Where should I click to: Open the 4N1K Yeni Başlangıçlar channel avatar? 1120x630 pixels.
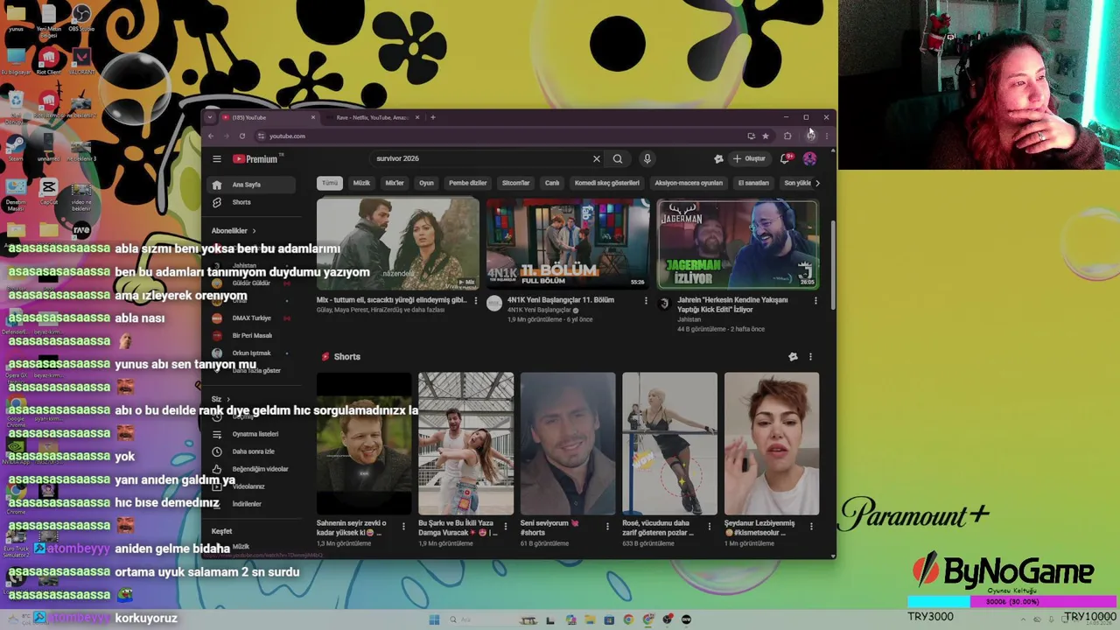494,304
